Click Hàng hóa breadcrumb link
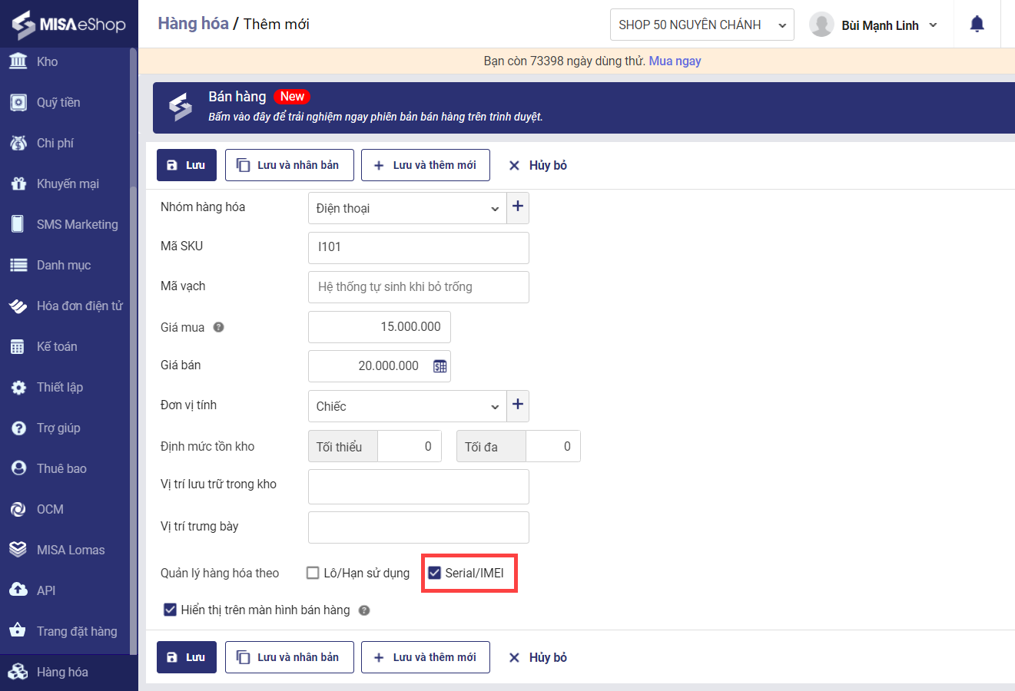The image size is (1015, 691). point(194,24)
